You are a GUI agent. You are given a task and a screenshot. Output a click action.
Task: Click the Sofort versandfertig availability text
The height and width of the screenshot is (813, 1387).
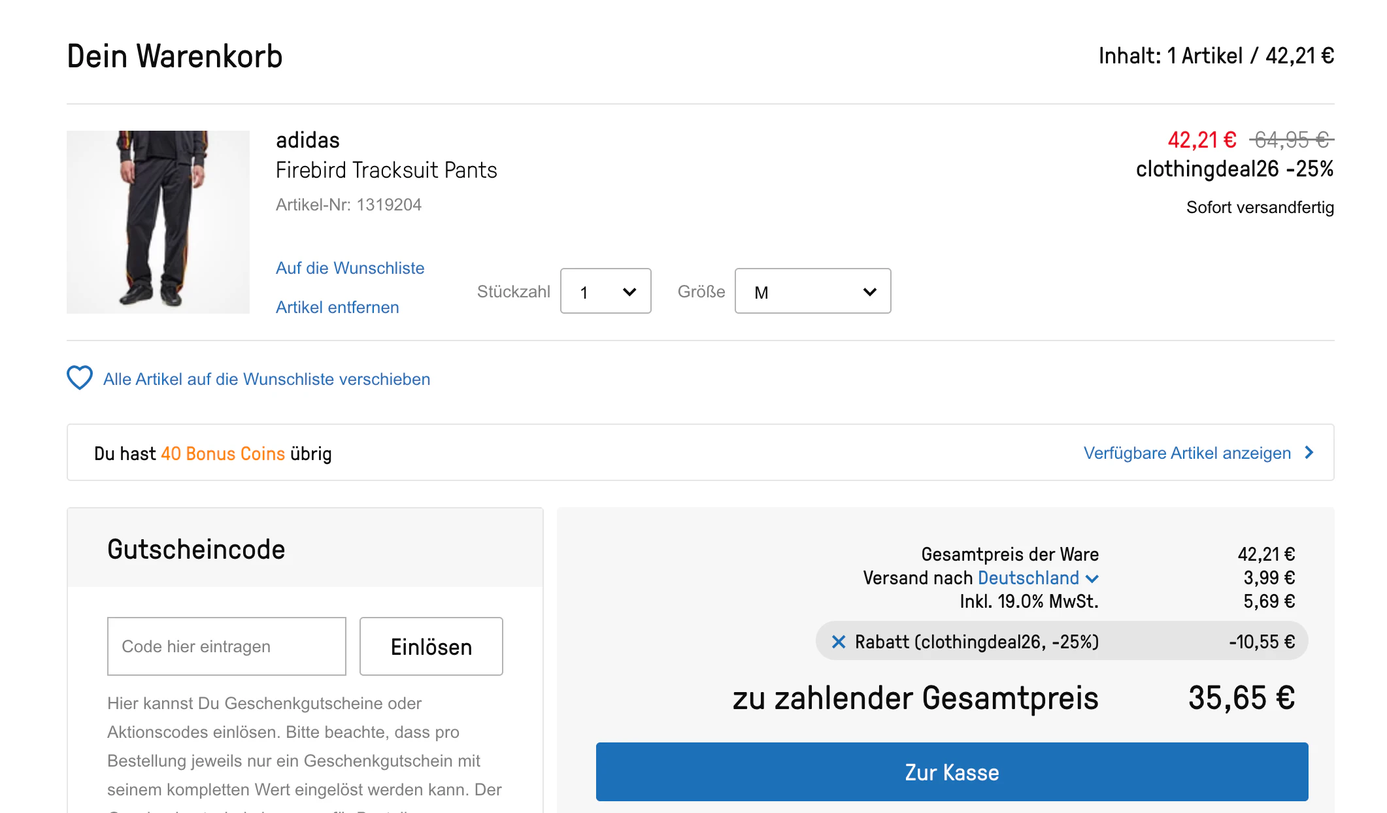pos(1260,207)
